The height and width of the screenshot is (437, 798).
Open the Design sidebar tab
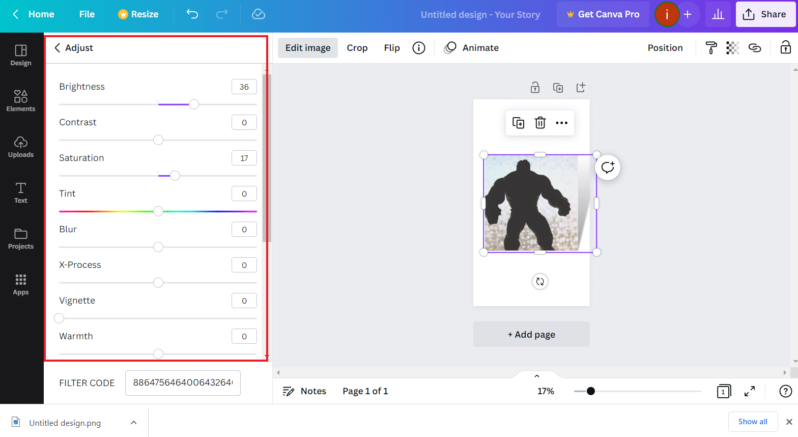click(21, 56)
